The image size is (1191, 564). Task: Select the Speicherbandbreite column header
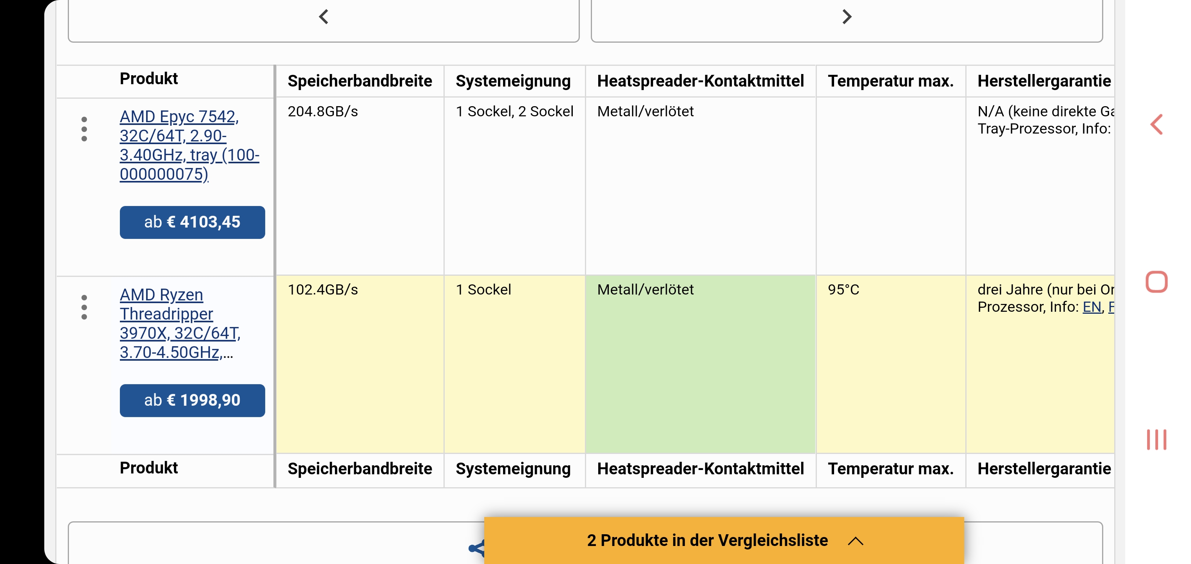tap(360, 81)
